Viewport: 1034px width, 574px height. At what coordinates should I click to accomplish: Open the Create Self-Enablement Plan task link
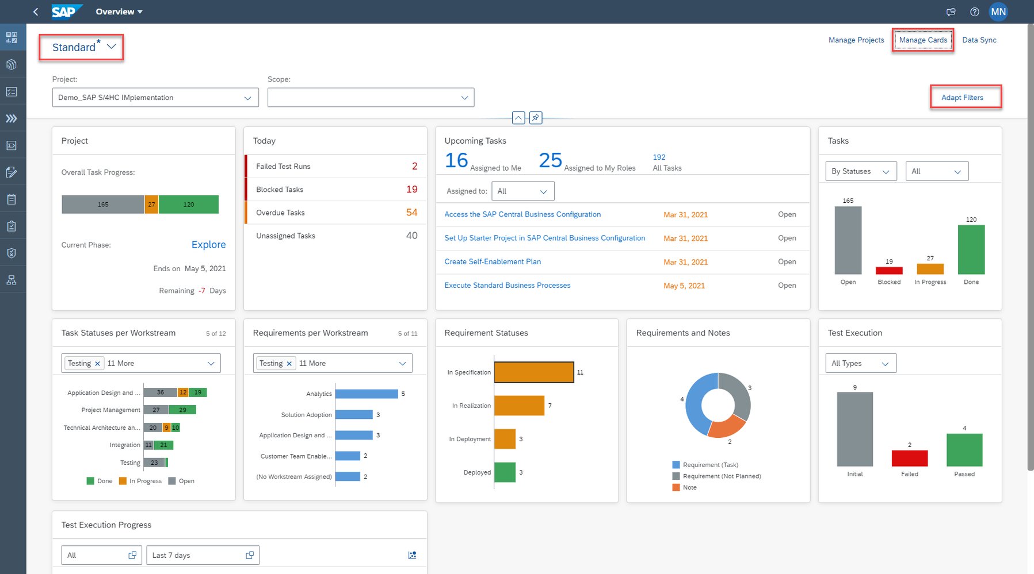492,261
